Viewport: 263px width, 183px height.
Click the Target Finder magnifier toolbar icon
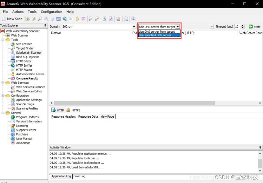[40, 19]
